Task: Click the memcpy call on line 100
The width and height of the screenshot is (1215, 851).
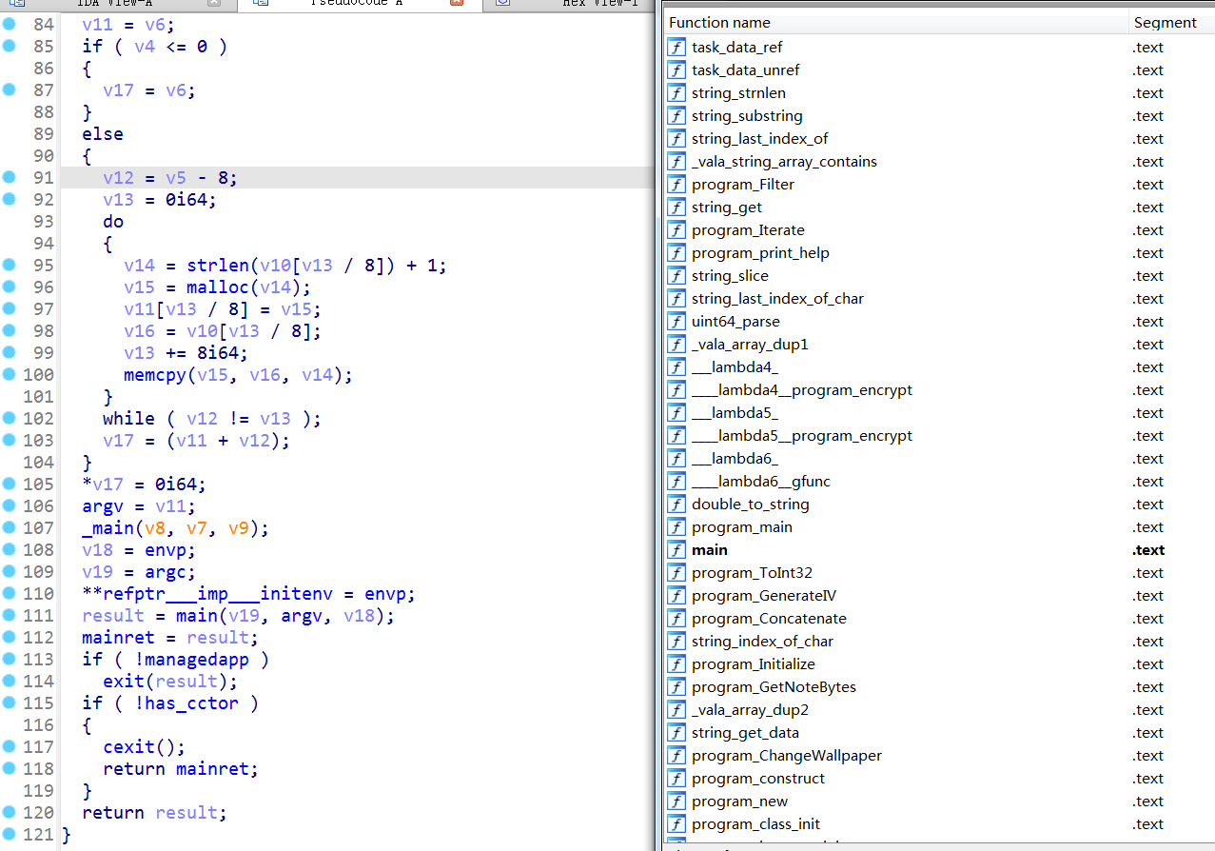Action: (154, 375)
